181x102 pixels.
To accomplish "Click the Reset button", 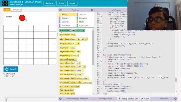I will (x=11, y=69).
